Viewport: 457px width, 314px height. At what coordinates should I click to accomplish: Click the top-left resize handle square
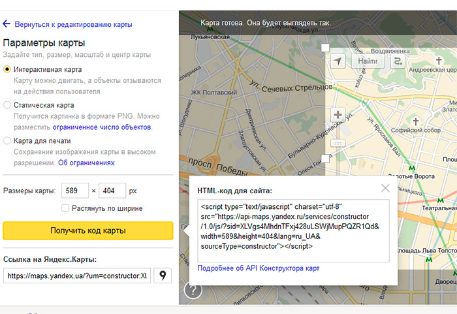325,48
